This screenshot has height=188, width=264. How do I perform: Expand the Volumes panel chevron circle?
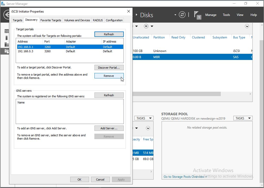148,128
